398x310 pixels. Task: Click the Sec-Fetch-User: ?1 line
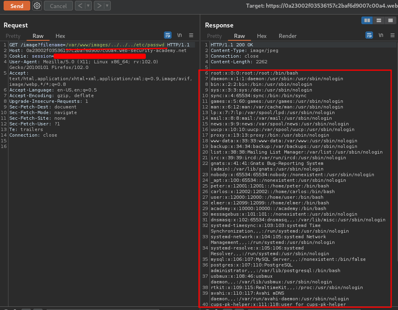[35, 124]
